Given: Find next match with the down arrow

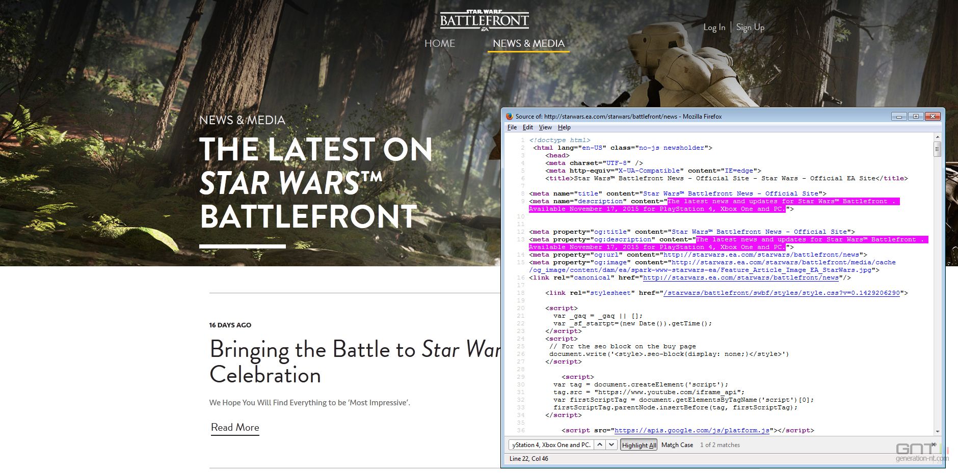Looking at the screenshot, I should coord(611,444).
